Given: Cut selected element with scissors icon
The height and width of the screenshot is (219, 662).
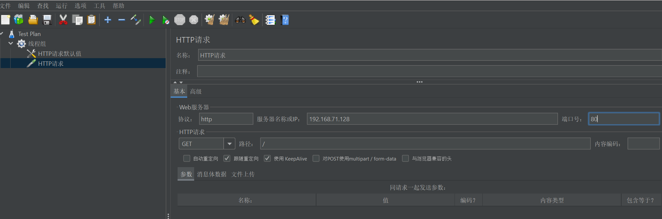Looking at the screenshot, I should pos(63,20).
